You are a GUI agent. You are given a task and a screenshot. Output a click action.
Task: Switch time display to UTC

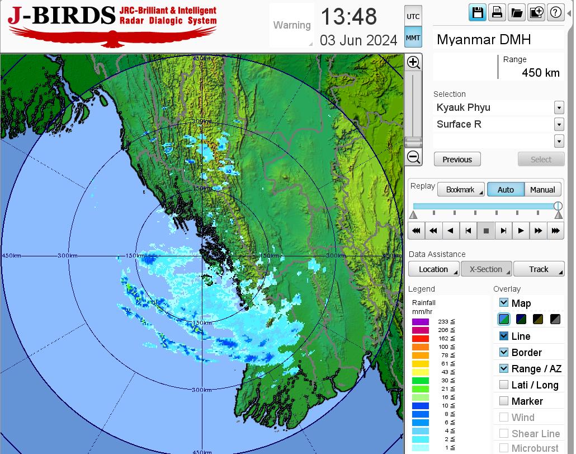click(413, 16)
